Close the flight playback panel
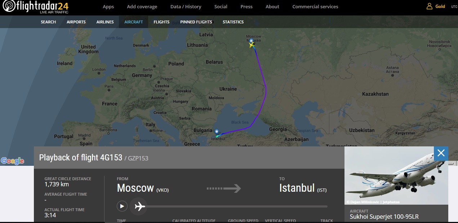 [x=441, y=154]
